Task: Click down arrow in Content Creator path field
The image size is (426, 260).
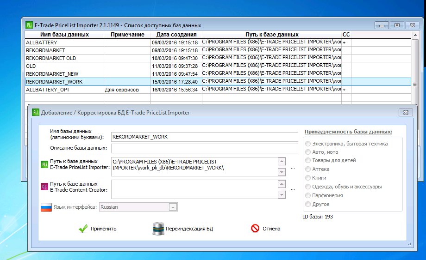Action: 282,195
